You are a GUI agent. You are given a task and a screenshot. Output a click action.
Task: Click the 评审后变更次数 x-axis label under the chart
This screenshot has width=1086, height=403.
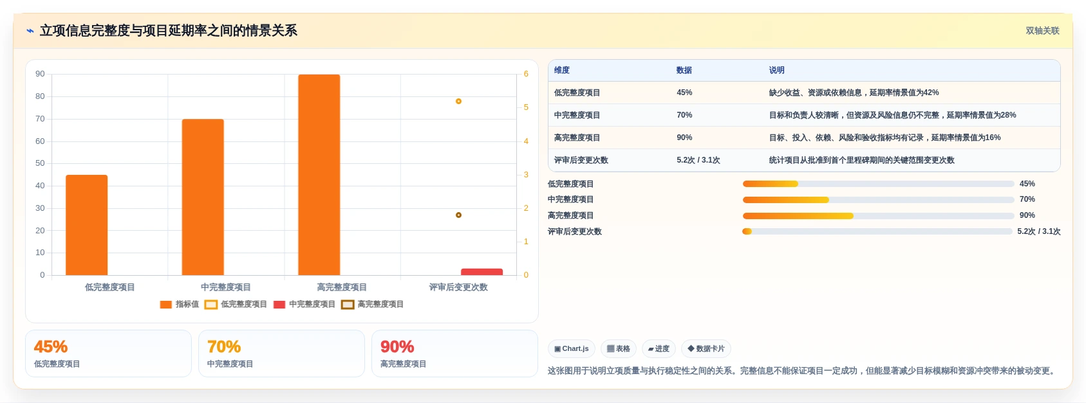[458, 287]
